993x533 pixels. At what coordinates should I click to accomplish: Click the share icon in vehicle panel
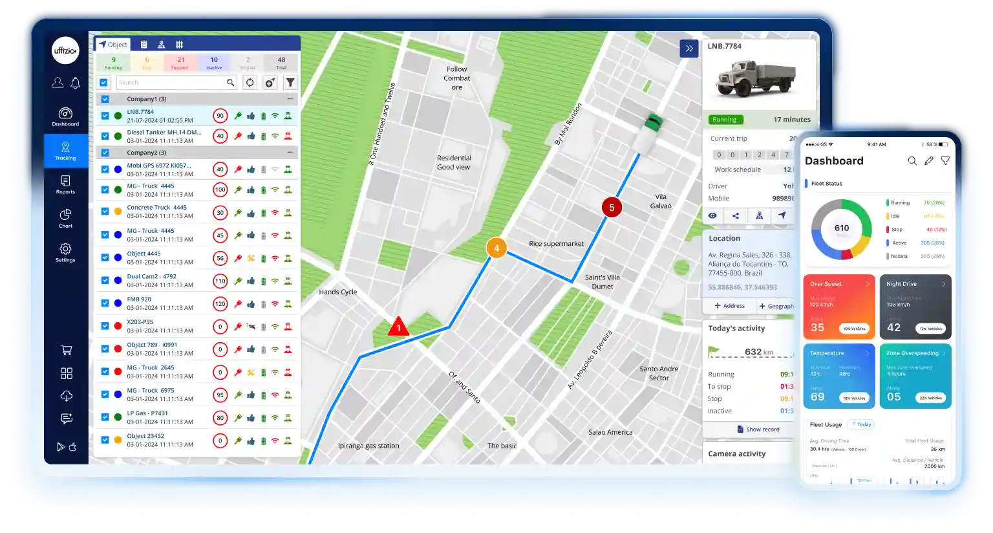[736, 215]
